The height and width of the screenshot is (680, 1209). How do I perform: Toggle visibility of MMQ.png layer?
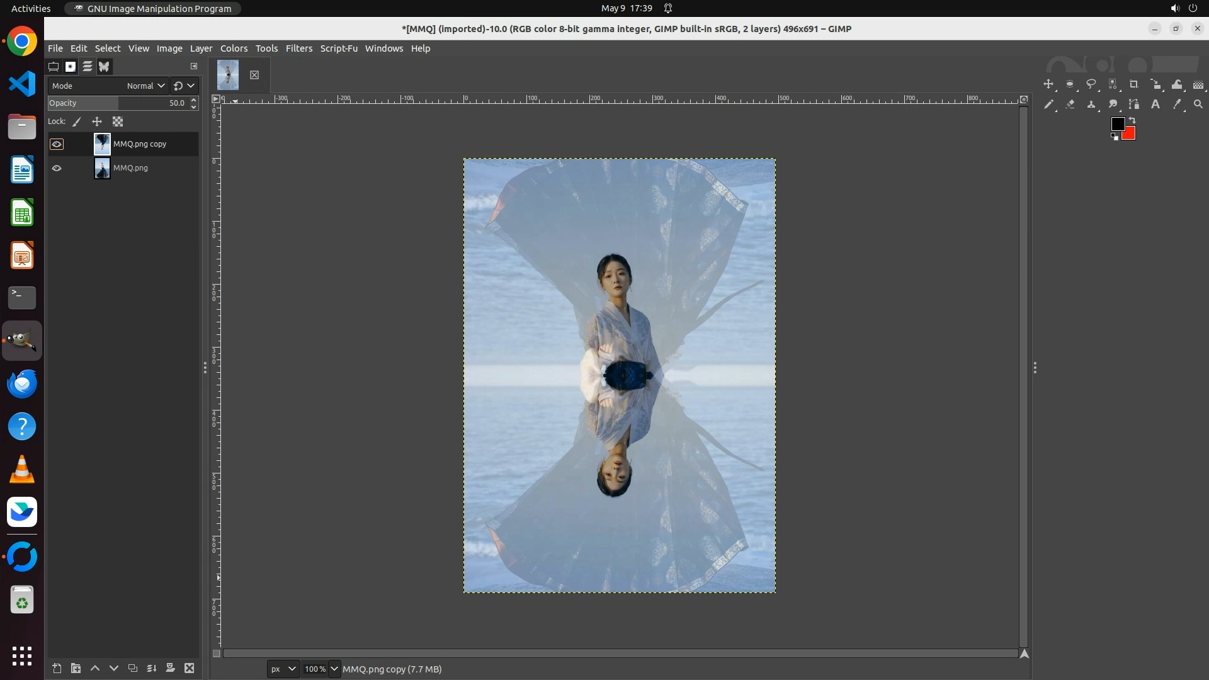[x=57, y=168]
